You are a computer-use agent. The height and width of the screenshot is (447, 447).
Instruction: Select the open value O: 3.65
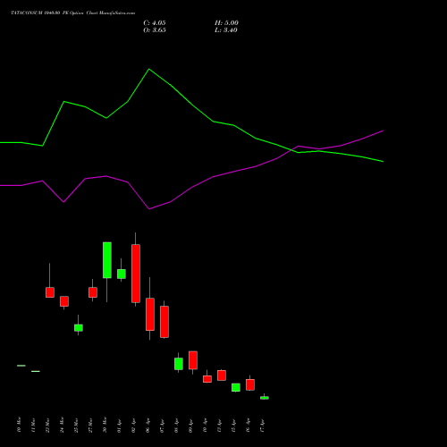click(155, 30)
